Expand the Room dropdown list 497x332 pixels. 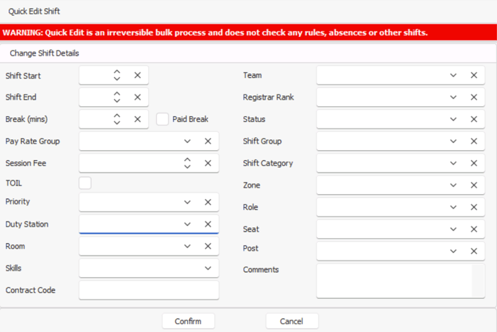coord(187,246)
